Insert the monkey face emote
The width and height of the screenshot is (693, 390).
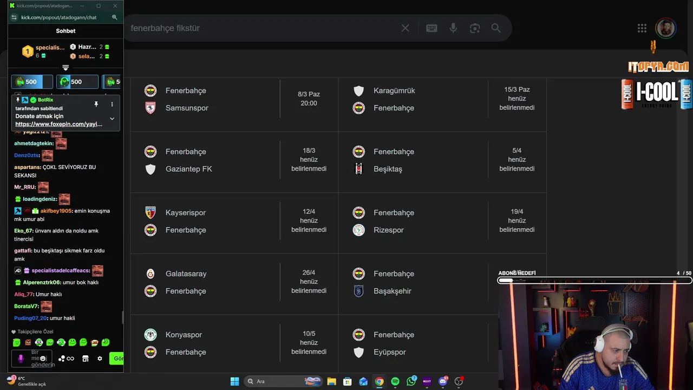[x=94, y=342]
